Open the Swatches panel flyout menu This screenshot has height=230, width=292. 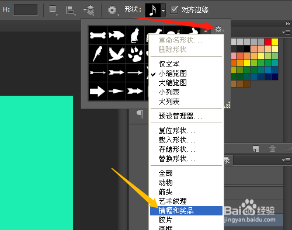coord(286,32)
